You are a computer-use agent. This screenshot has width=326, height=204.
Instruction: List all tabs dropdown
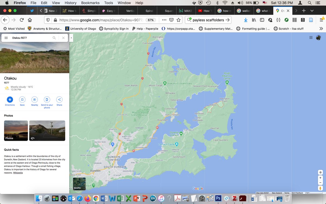tap(312, 11)
